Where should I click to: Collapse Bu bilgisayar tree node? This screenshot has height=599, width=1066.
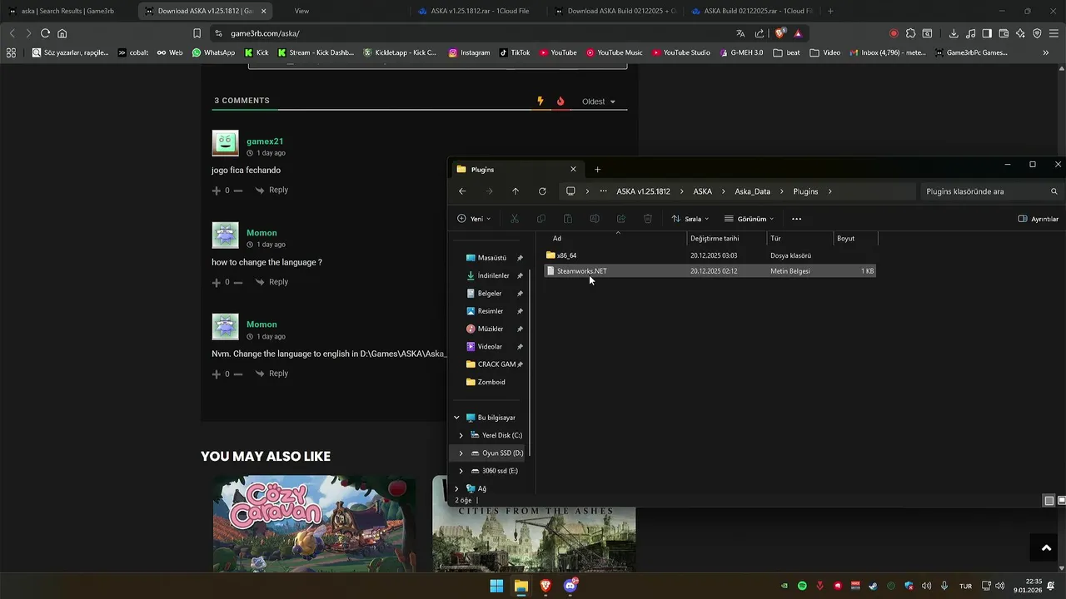pos(456,418)
